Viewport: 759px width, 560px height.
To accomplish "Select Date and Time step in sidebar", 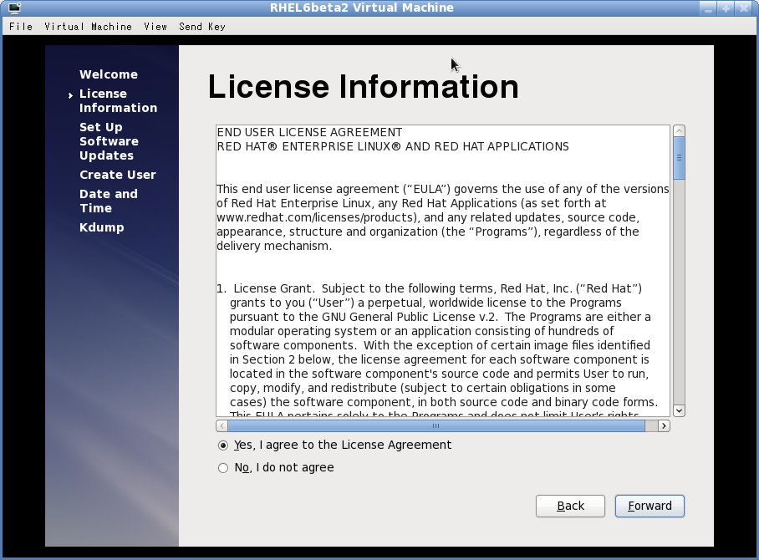I will tap(109, 201).
